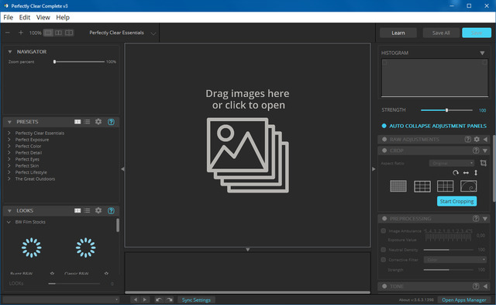This screenshot has height=305, width=496.
Task: Click the Start Cropping button
Action: coord(456,201)
